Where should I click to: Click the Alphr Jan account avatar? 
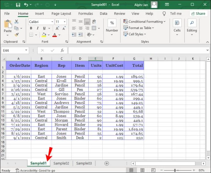coord(154,5)
